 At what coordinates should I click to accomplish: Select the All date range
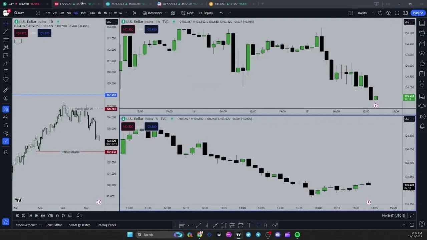pos(70,216)
